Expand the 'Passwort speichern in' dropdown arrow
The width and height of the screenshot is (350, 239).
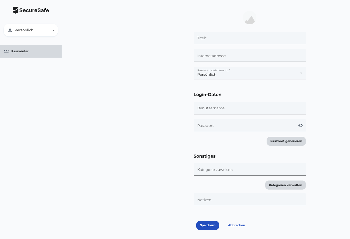click(301, 73)
